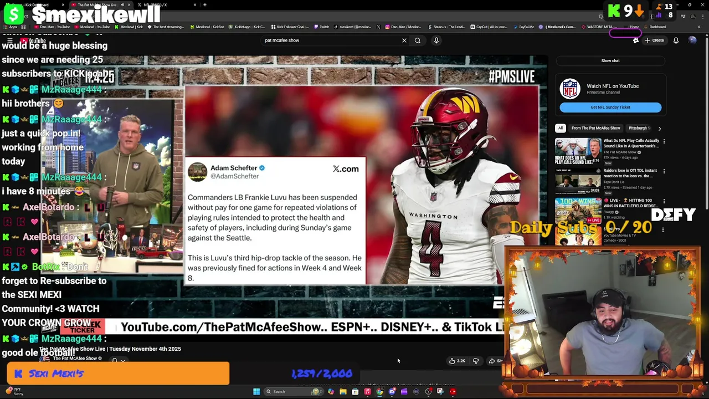Switch to the NFL / X browser tab
Image resolution: width=709 pixels, height=399 pixels.
coord(166,5)
